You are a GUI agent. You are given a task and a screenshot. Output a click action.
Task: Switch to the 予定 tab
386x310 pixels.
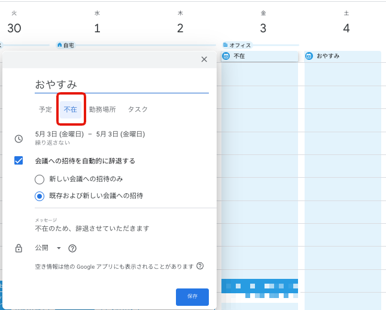point(45,110)
